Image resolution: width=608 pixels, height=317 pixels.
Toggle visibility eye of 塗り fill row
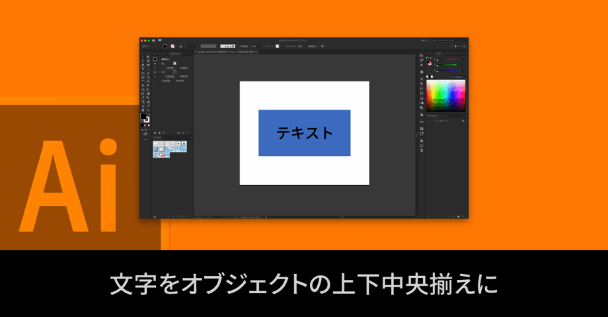(155, 72)
